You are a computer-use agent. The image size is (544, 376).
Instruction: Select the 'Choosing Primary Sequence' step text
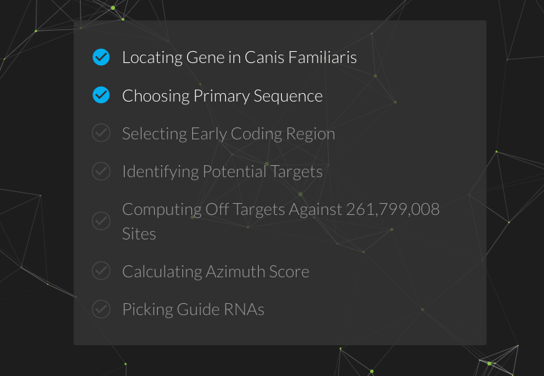pyautogui.click(x=222, y=96)
